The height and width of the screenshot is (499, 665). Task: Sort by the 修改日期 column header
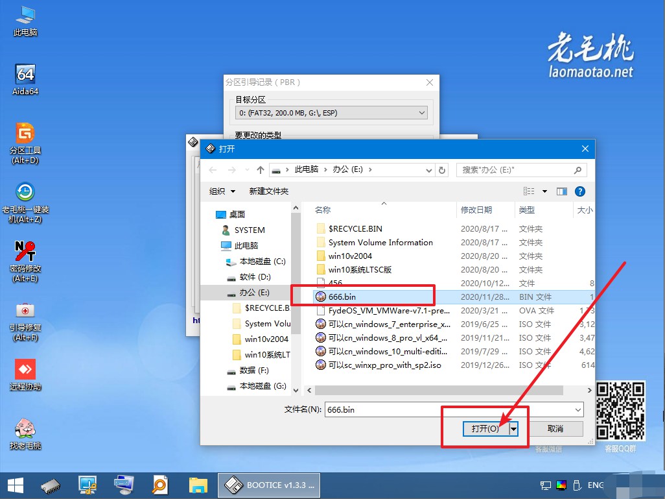tap(476, 210)
